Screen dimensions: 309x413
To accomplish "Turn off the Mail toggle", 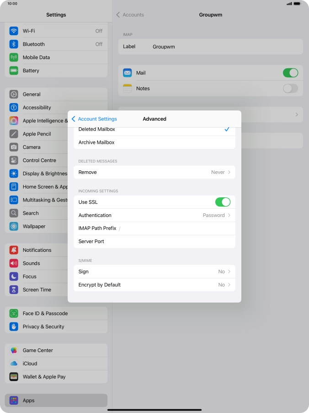I will 290,73.
